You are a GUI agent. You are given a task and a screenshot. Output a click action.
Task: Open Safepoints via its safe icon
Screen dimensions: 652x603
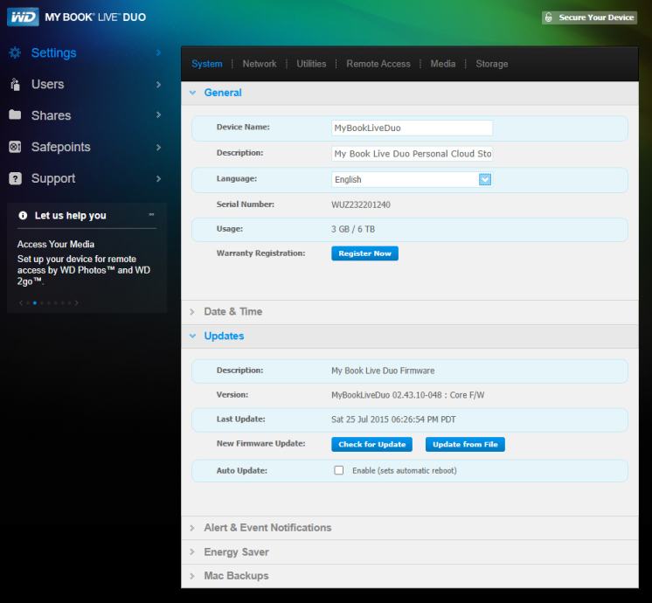[x=15, y=147]
